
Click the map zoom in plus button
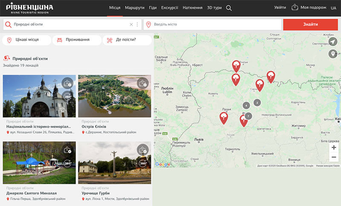click(x=334, y=148)
